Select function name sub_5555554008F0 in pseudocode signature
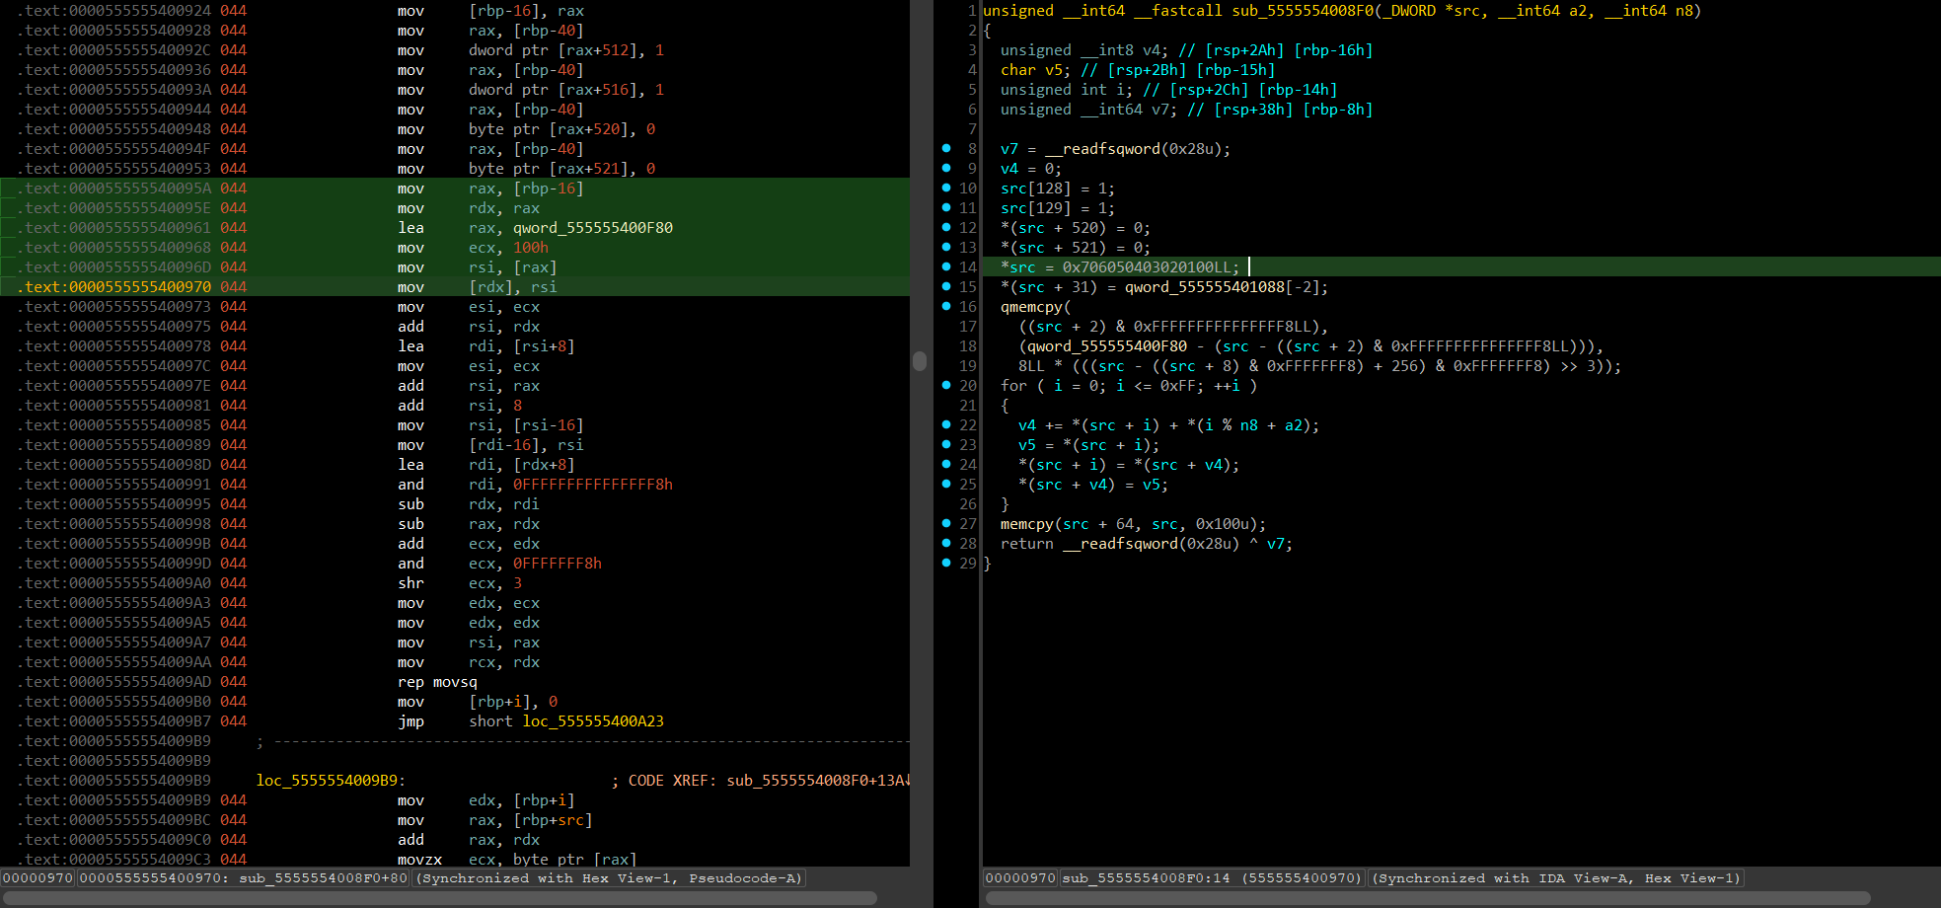Screen dimensions: 1941x908 [x=1302, y=11]
